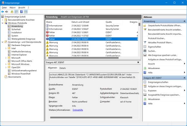Select the System log in tree
Screen dimensions: 187x126
tap(15, 36)
